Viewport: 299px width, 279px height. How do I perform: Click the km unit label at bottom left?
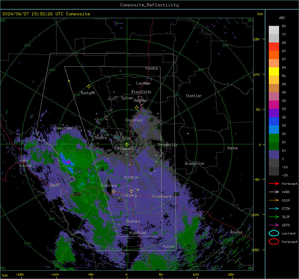pos(5,275)
